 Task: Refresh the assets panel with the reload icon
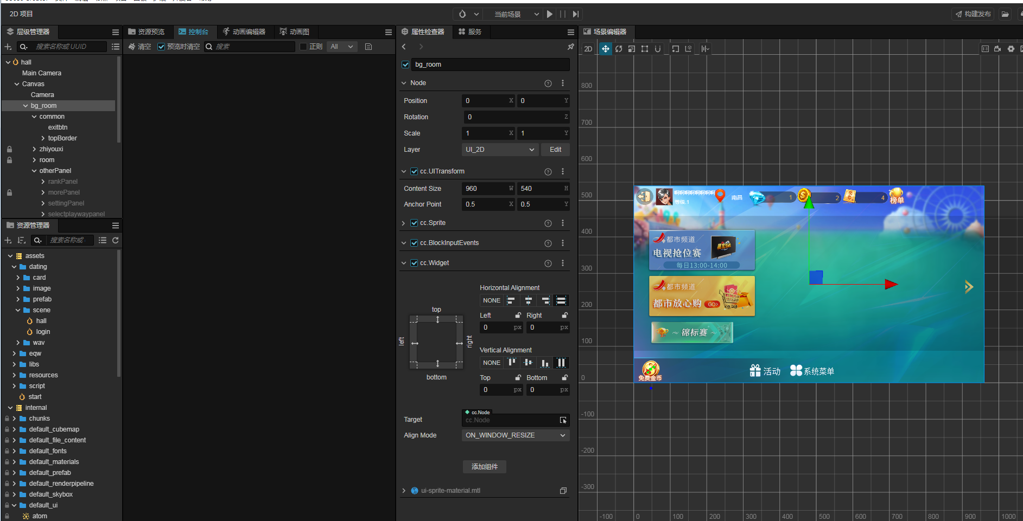pyautogui.click(x=116, y=240)
